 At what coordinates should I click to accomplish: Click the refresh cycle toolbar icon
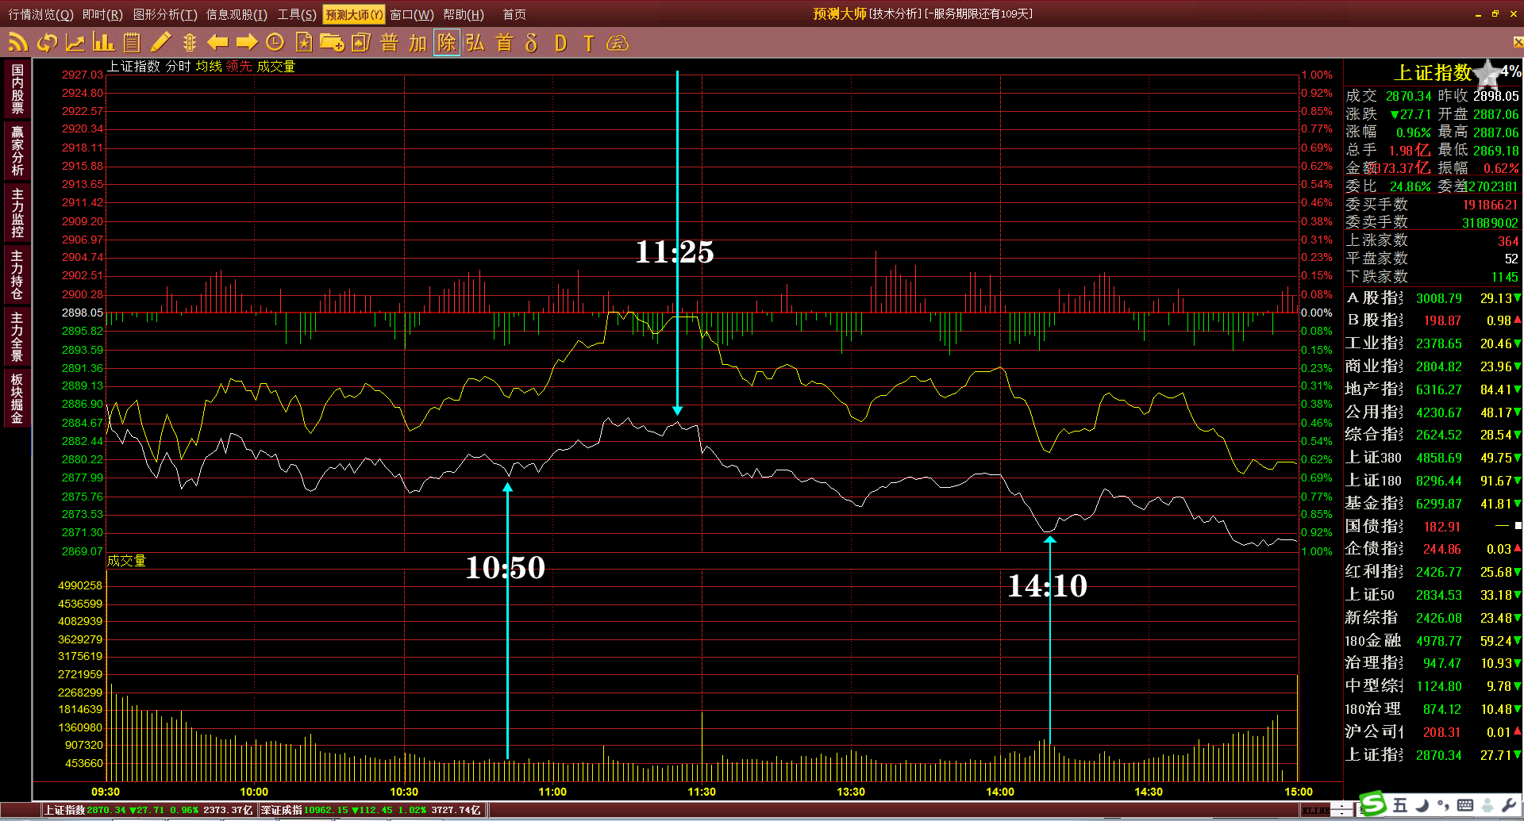coord(47,42)
